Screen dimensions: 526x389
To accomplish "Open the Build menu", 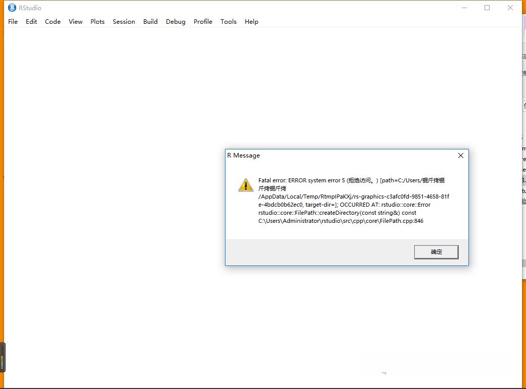I will click(150, 21).
